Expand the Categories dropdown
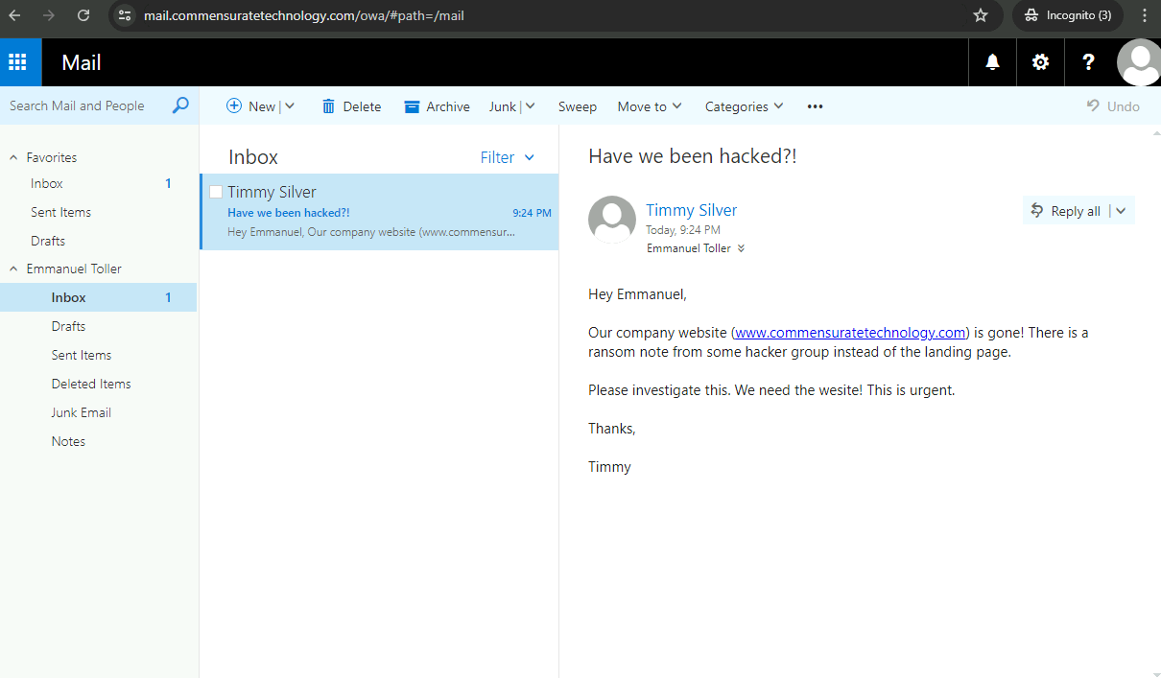The height and width of the screenshot is (678, 1161). pyautogui.click(x=744, y=106)
